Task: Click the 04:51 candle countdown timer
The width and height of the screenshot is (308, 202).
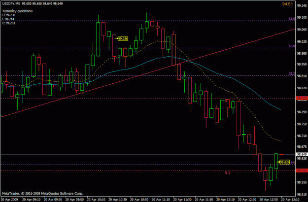Action: coord(288,4)
